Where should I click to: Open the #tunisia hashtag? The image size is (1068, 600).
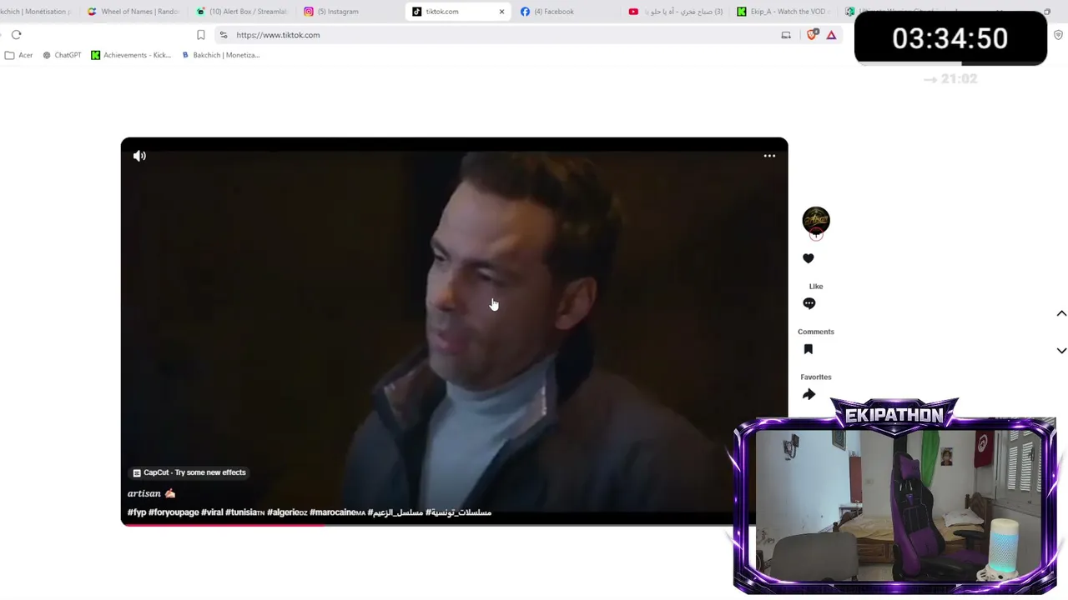click(x=245, y=512)
